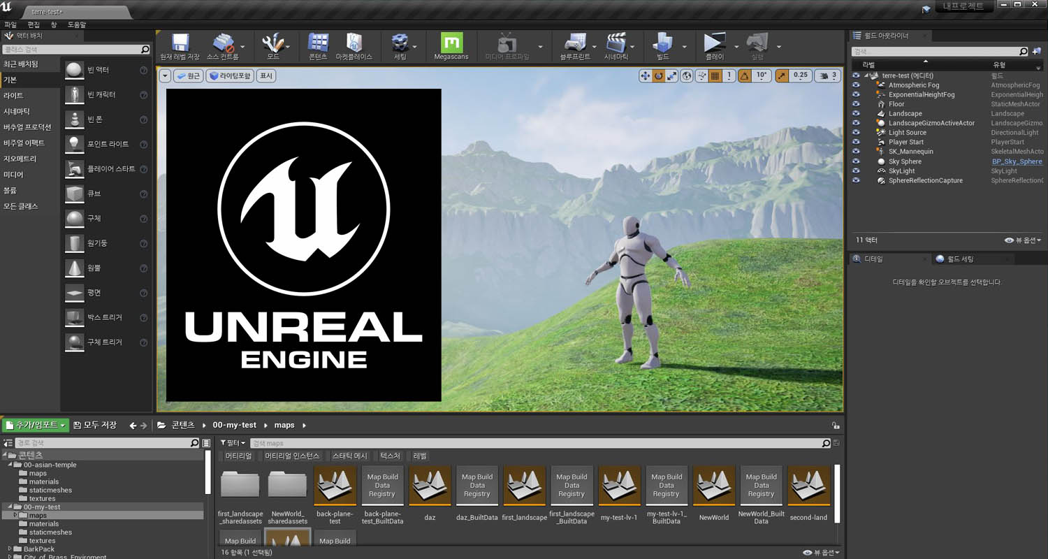This screenshot has width=1048, height=559.
Task: Expand BarkPack folder in tree
Action: (x=9, y=549)
